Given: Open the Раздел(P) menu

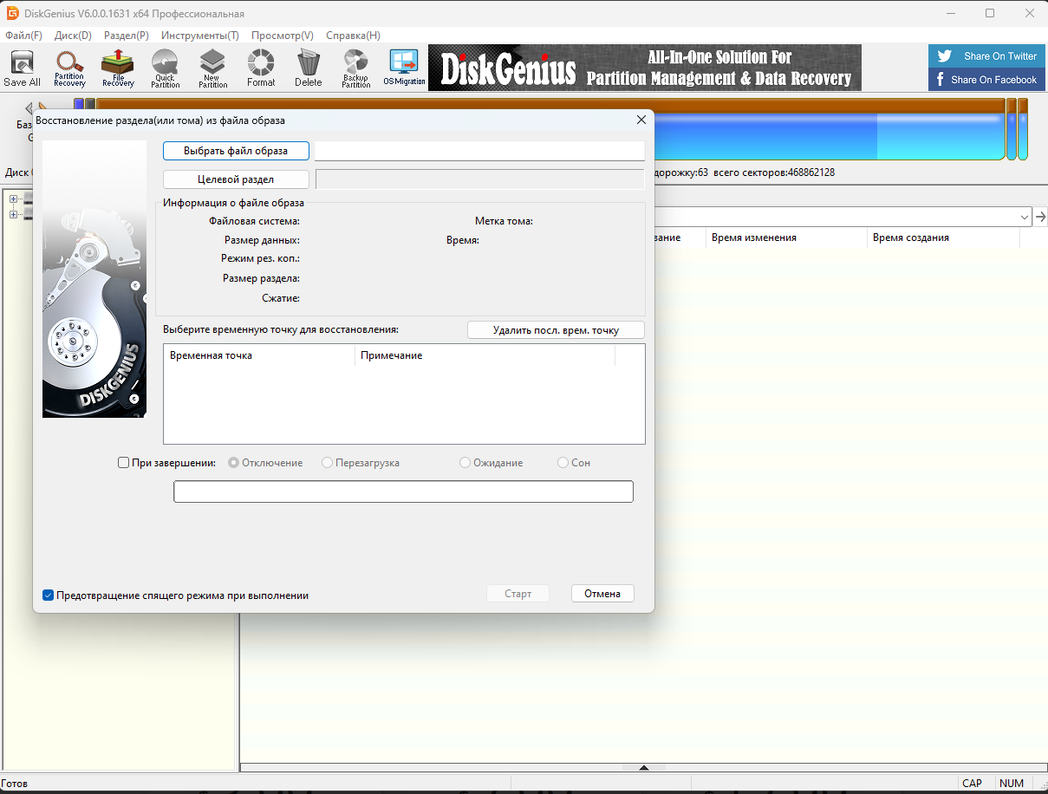Looking at the screenshot, I should (x=127, y=36).
